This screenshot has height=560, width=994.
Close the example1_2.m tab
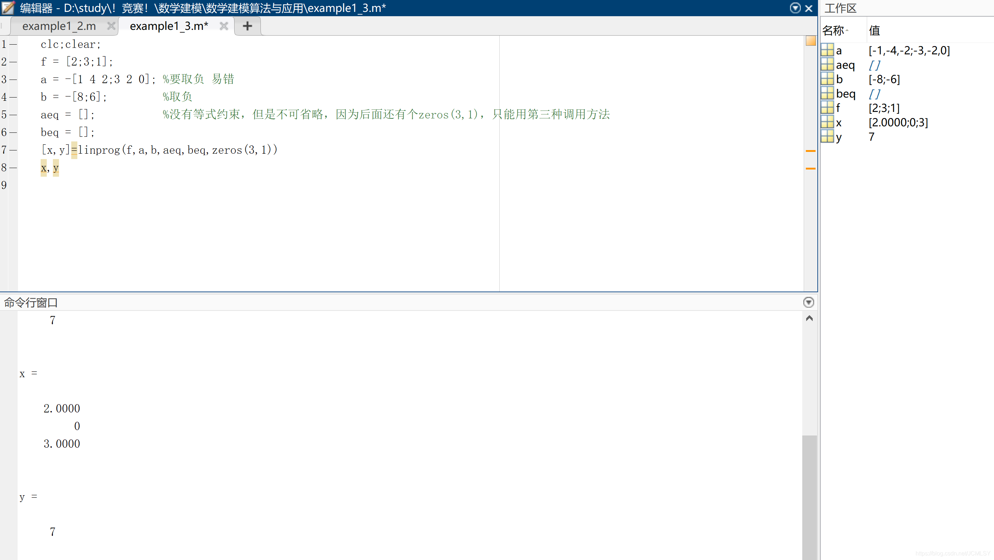[111, 26]
